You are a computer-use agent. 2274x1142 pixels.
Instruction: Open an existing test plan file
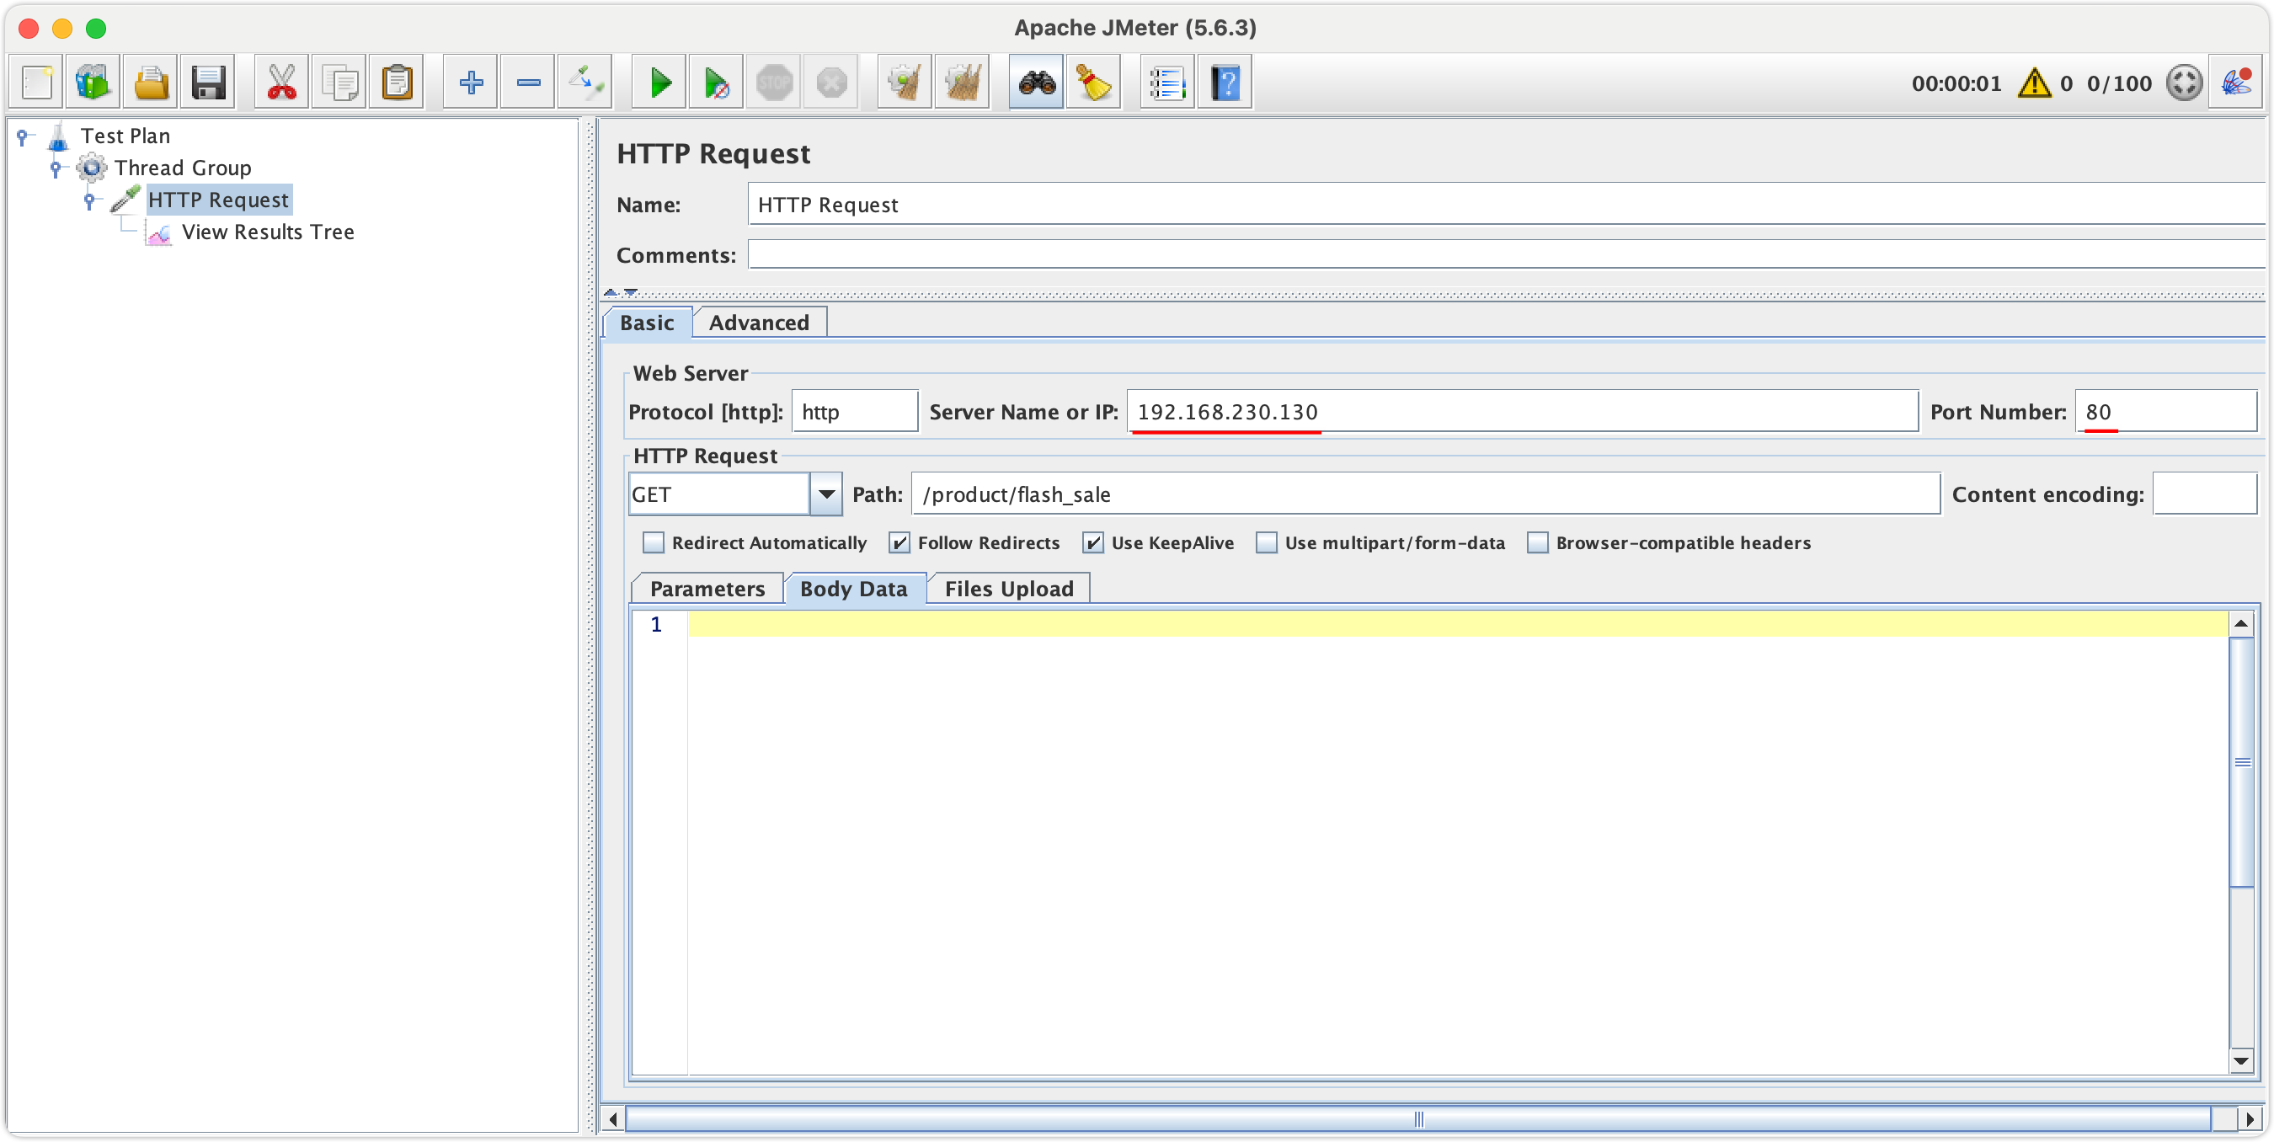pos(150,81)
